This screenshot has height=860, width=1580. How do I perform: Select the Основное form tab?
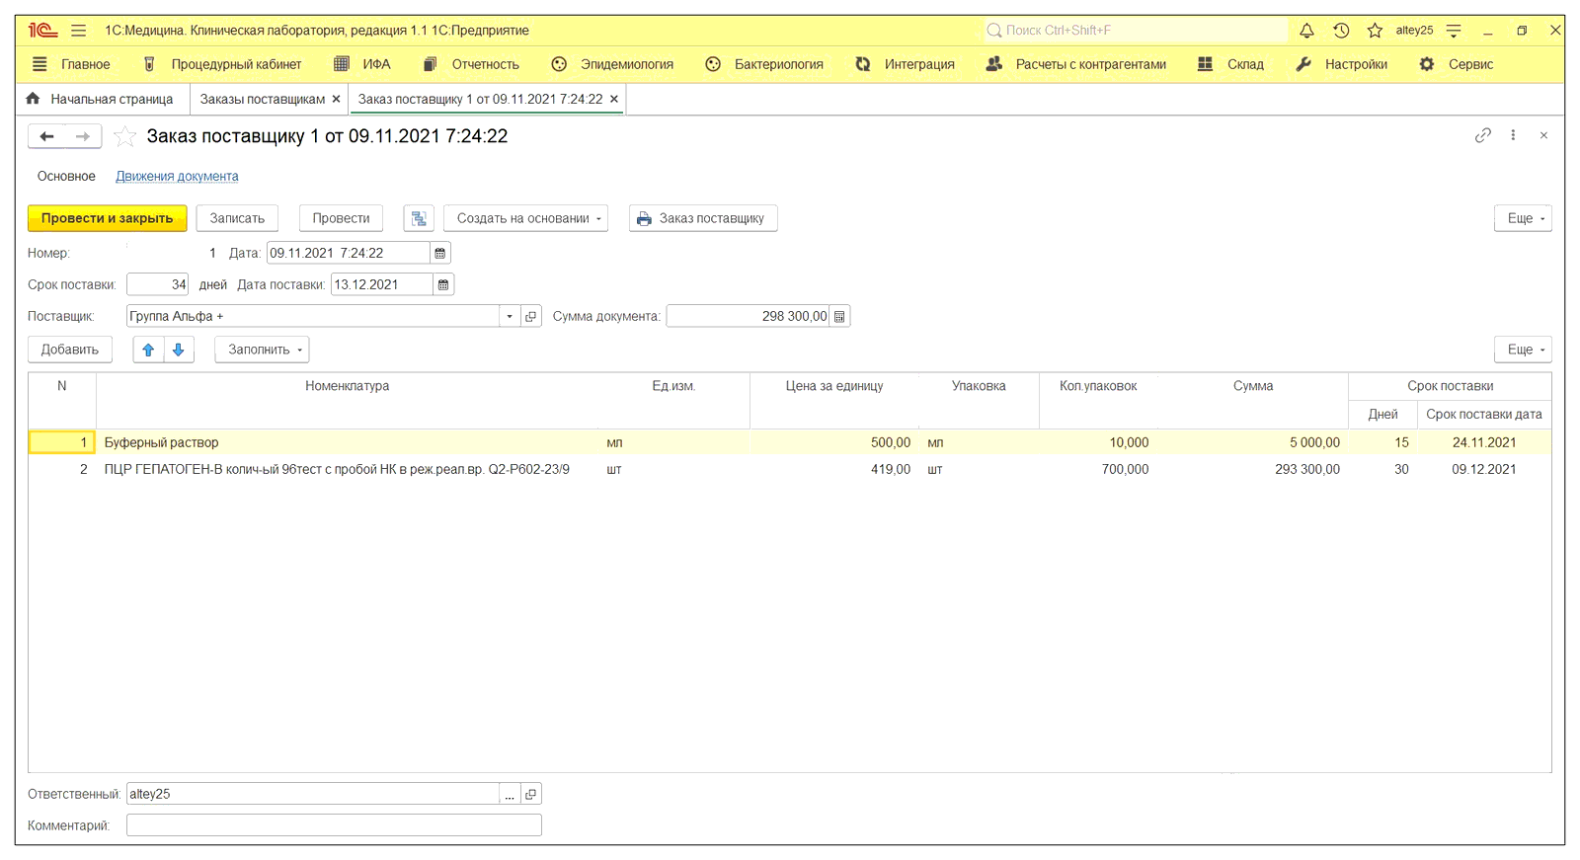pyautogui.click(x=66, y=176)
